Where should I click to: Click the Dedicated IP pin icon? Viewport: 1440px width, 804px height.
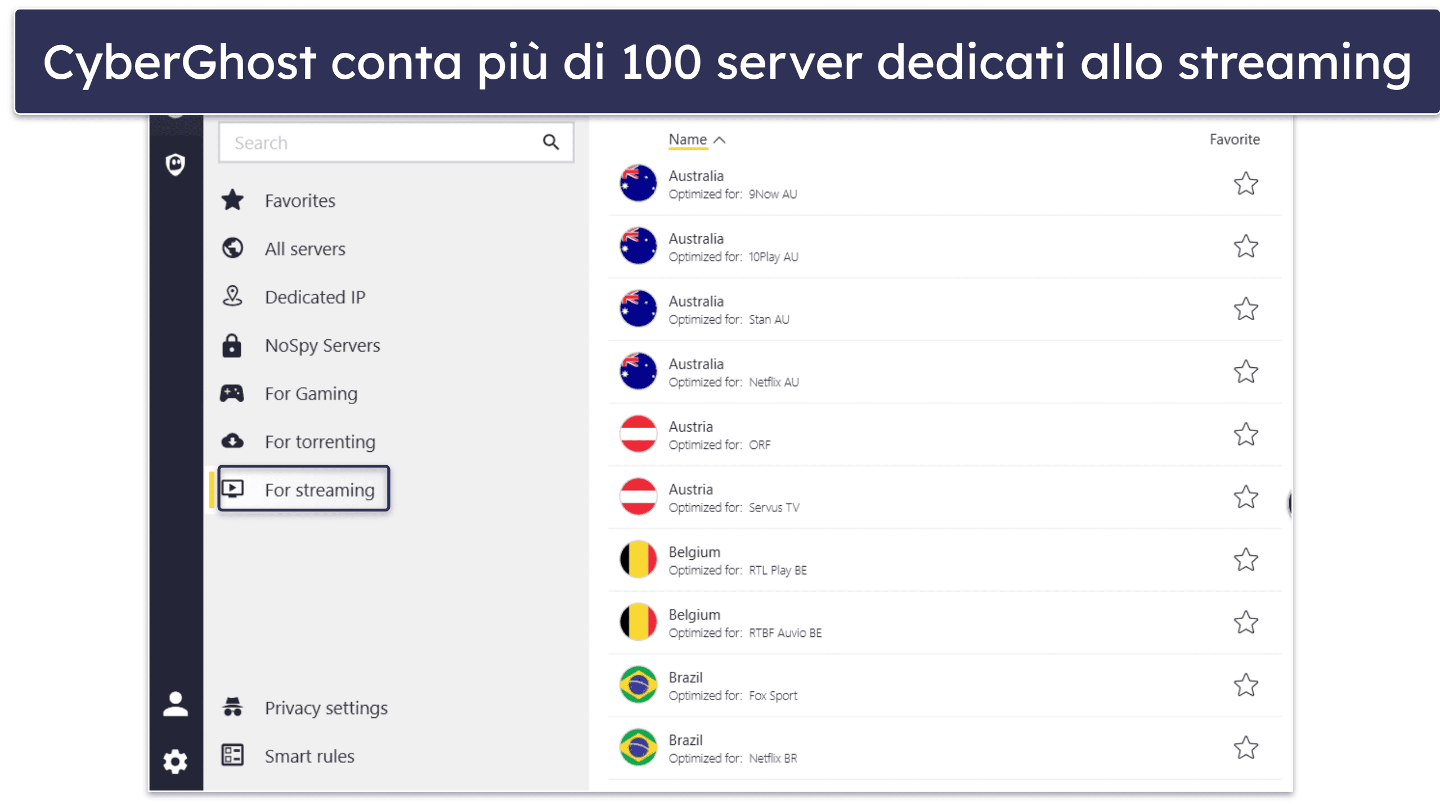coord(232,296)
